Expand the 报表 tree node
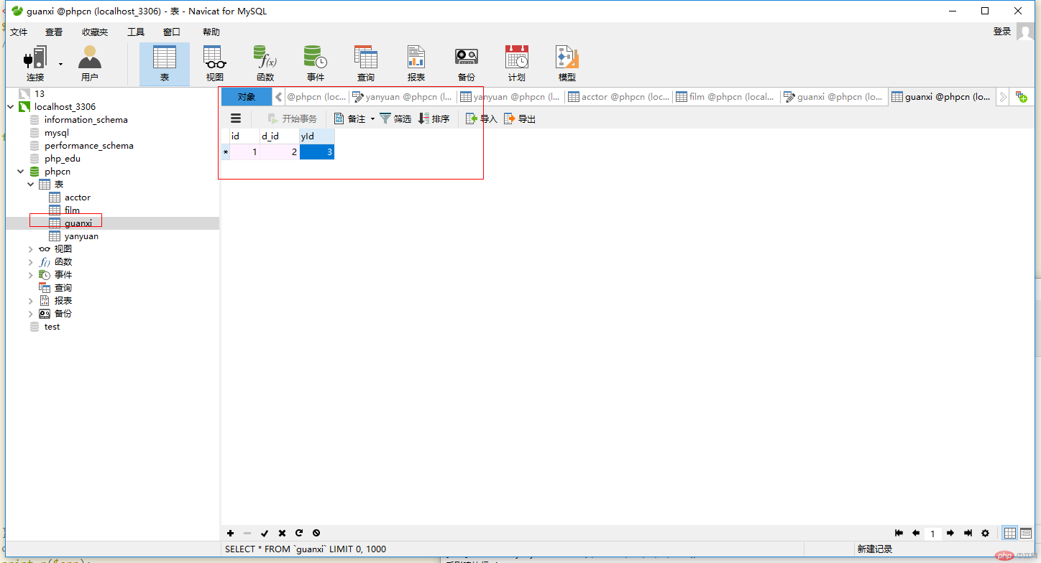 tap(31, 301)
